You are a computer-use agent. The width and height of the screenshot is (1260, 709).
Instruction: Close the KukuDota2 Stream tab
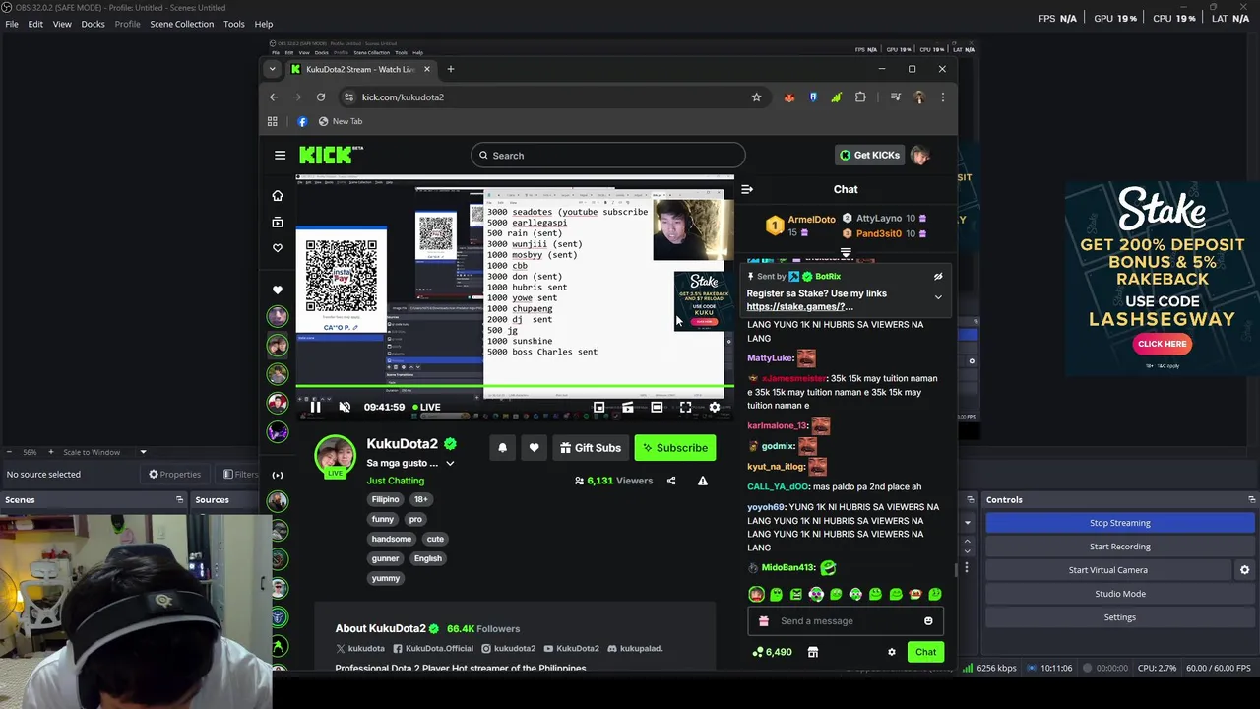pyautogui.click(x=426, y=69)
